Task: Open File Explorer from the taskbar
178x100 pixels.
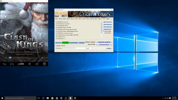Action: pos(48,98)
